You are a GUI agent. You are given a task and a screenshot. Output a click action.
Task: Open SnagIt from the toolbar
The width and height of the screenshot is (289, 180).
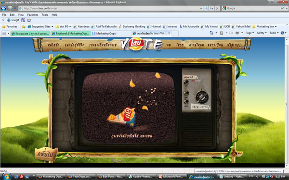point(13,20)
